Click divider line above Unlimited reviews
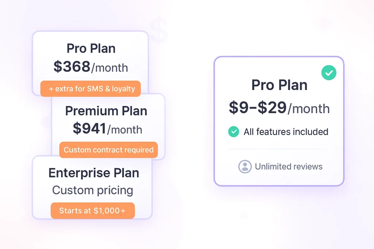This screenshot has height=249, width=374. tap(279, 149)
